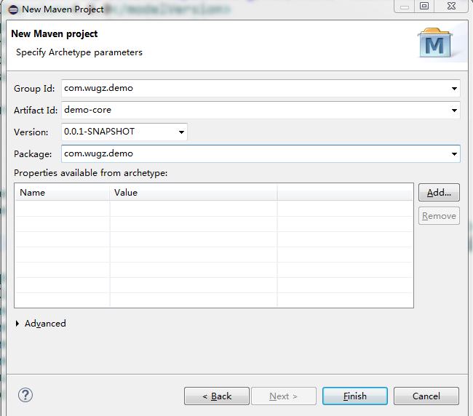Click the 'Artifact Id:' label
The width and height of the screenshot is (473, 416).
coord(36,111)
